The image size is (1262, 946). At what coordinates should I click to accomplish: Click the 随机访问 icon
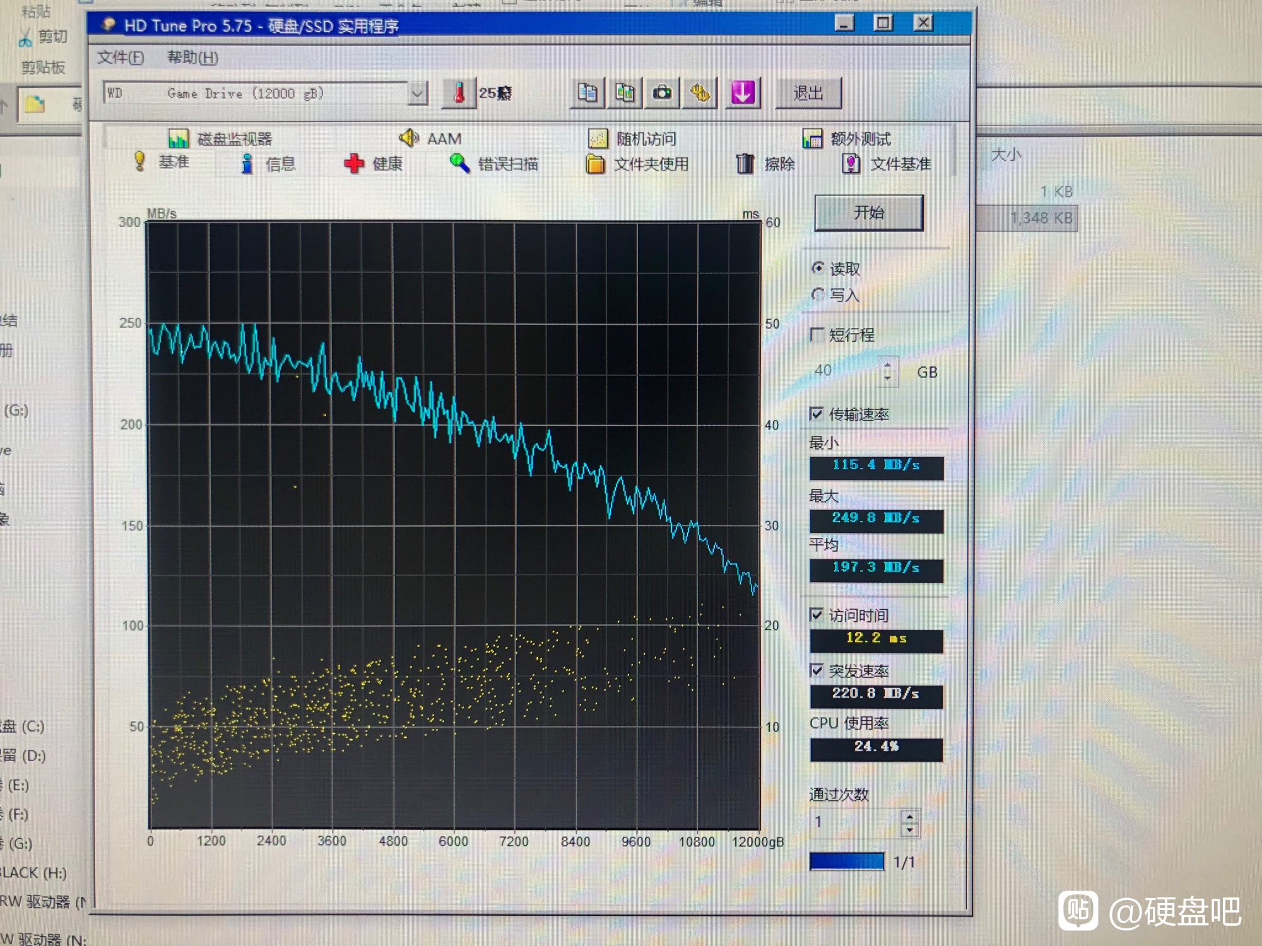(x=598, y=138)
